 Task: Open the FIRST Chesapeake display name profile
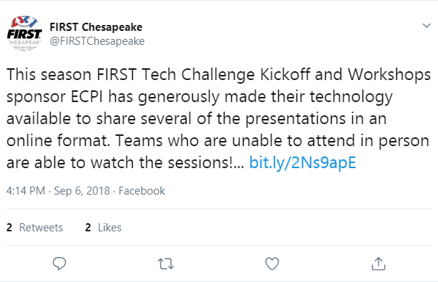96,27
